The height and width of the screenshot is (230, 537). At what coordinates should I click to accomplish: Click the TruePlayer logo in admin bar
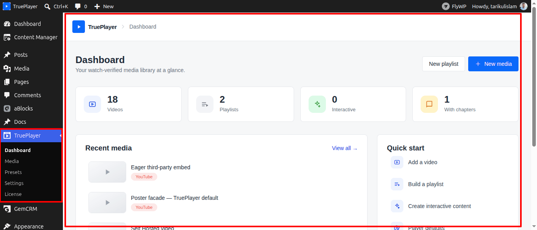coord(7,6)
